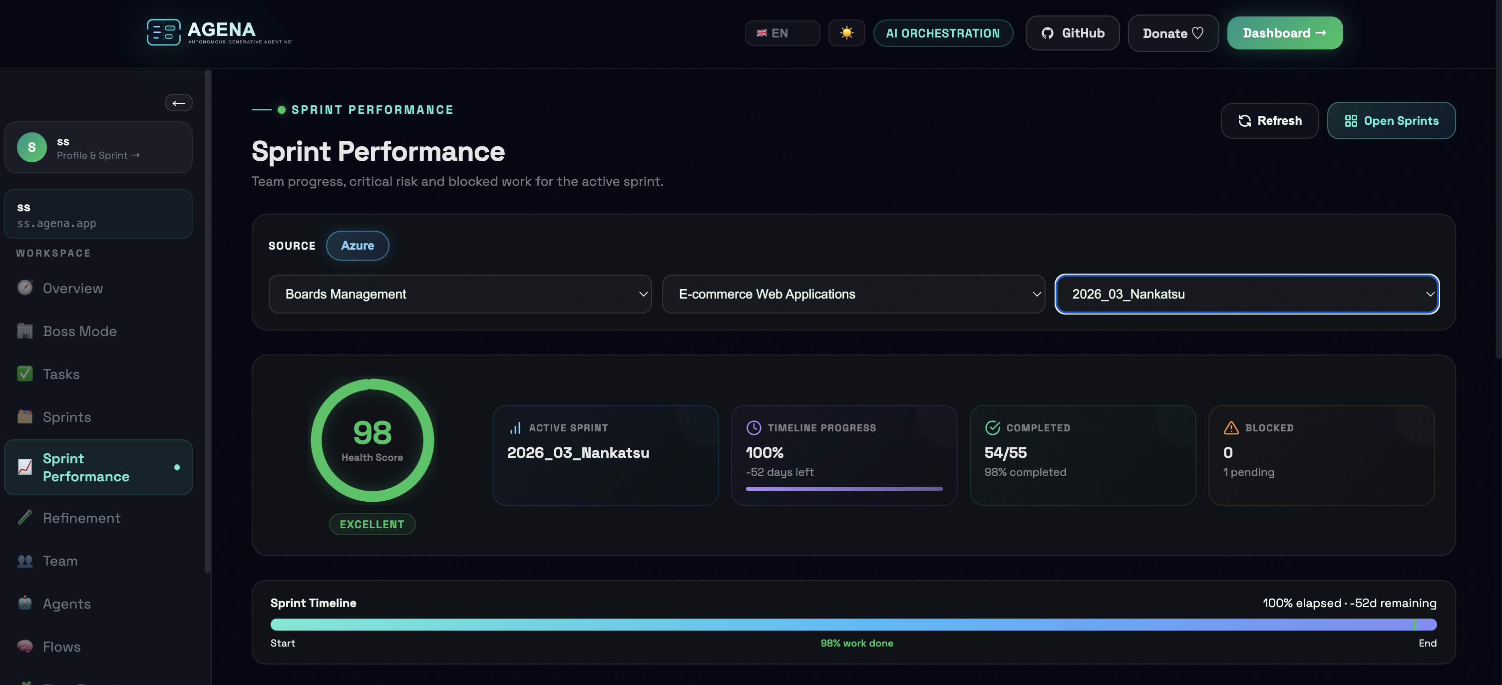Click the Boss Mode building icon
Screen dimensions: 1502x685
[25, 331]
